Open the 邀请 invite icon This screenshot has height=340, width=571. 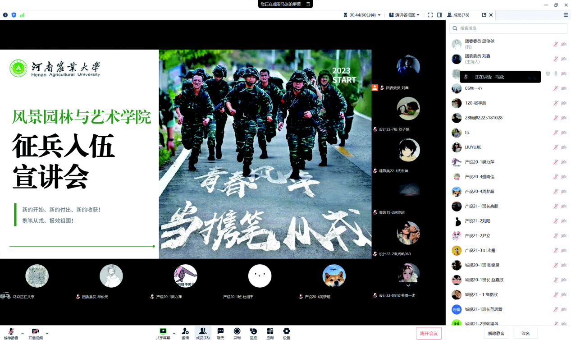[x=185, y=331]
